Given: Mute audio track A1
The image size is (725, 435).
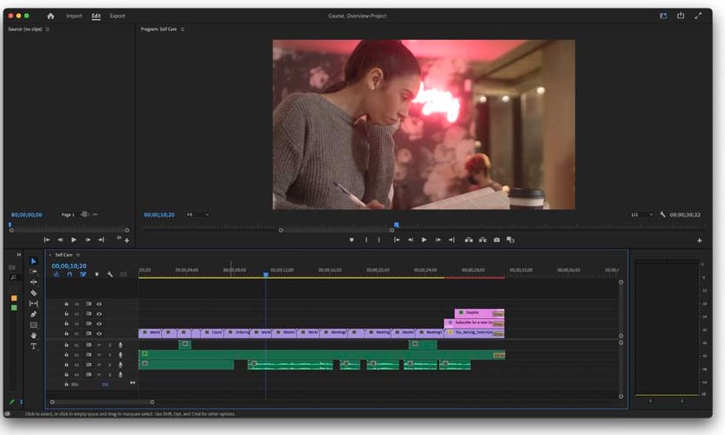Looking at the screenshot, I should (99, 345).
